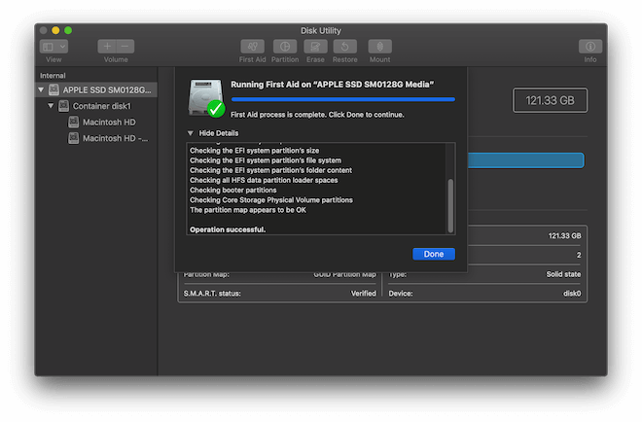
Task: Click the First Aid log scrollbar thumb
Action: tap(450, 205)
